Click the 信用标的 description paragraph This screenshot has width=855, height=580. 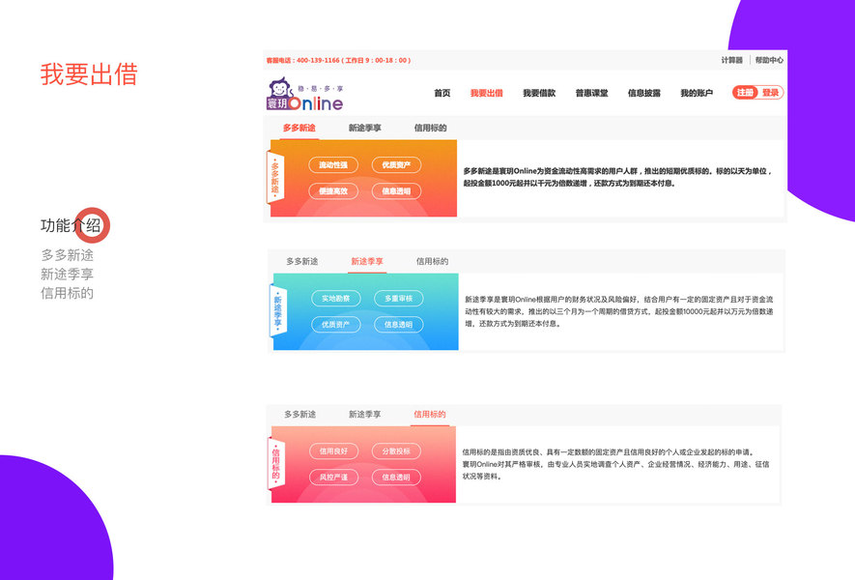(x=616, y=464)
